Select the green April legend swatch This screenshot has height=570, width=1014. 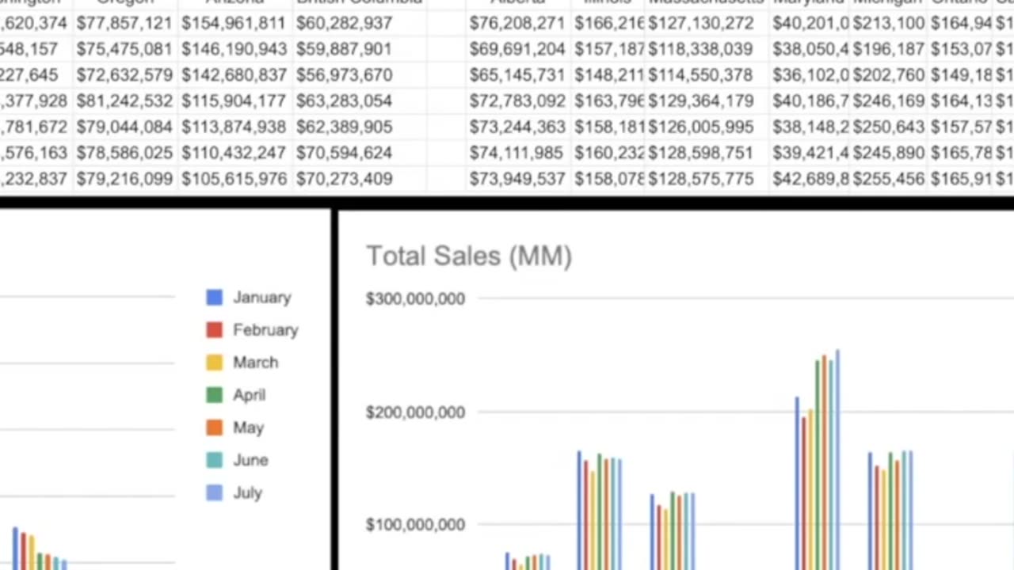click(x=215, y=395)
